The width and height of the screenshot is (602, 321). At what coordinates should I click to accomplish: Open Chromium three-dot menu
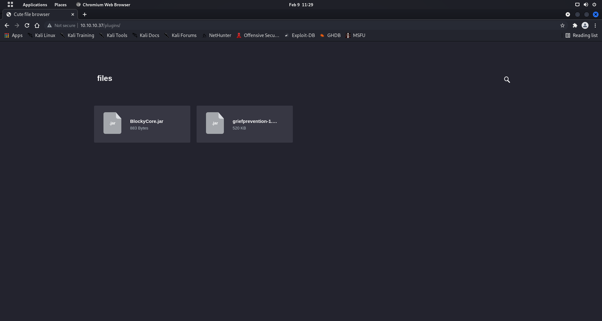(595, 25)
